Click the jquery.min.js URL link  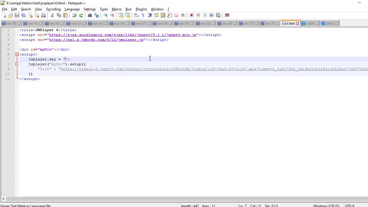point(122,35)
